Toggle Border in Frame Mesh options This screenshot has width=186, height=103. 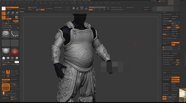click(x=175, y=77)
